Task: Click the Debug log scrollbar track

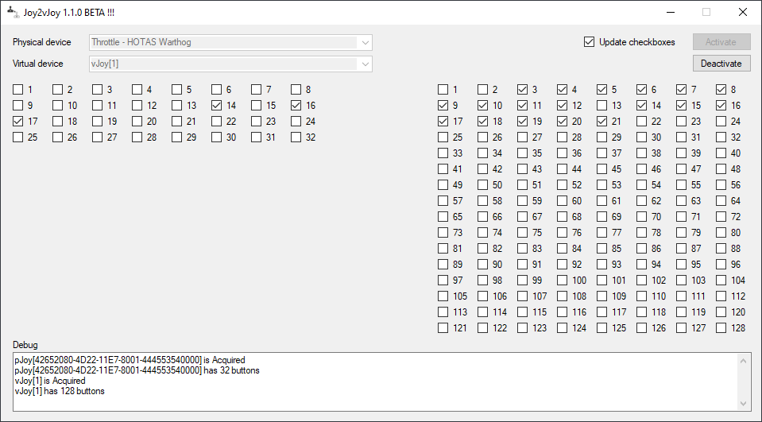Action: click(744, 382)
